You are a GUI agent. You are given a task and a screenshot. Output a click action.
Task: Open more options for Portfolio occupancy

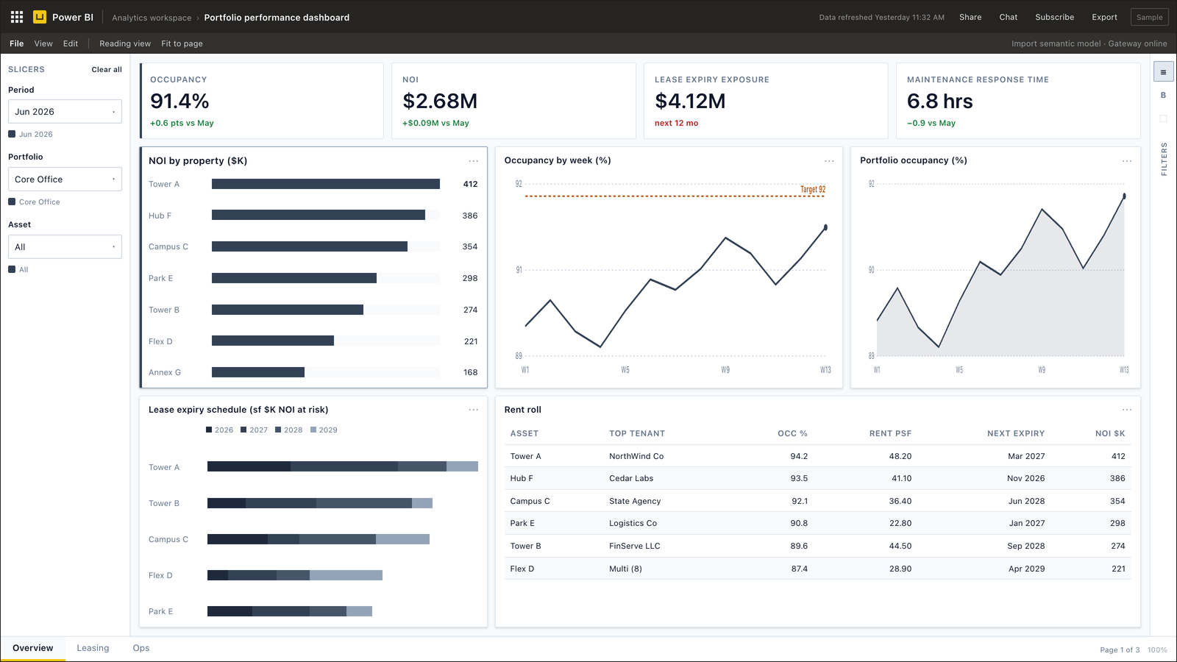click(x=1127, y=161)
